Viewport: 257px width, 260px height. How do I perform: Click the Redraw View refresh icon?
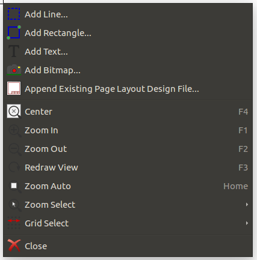(14, 168)
